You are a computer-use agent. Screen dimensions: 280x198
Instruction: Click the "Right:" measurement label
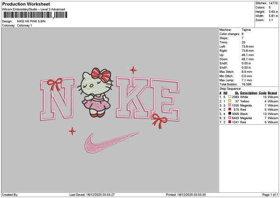pos(224,51)
